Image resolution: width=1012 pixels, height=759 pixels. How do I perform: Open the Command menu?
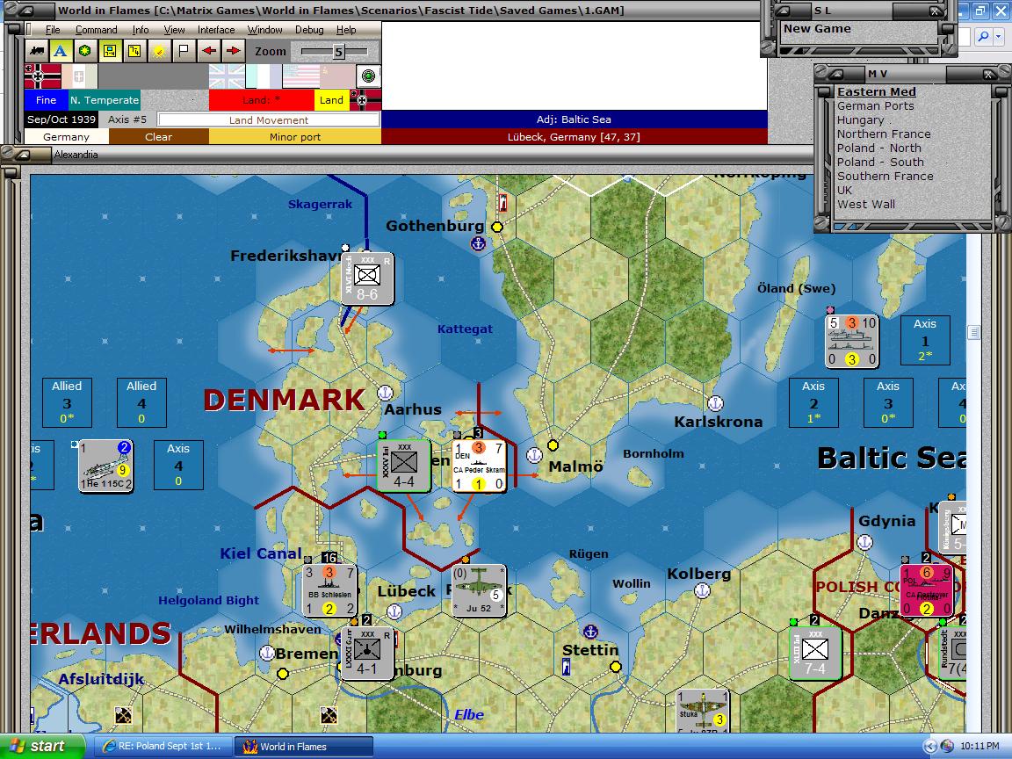click(x=96, y=30)
